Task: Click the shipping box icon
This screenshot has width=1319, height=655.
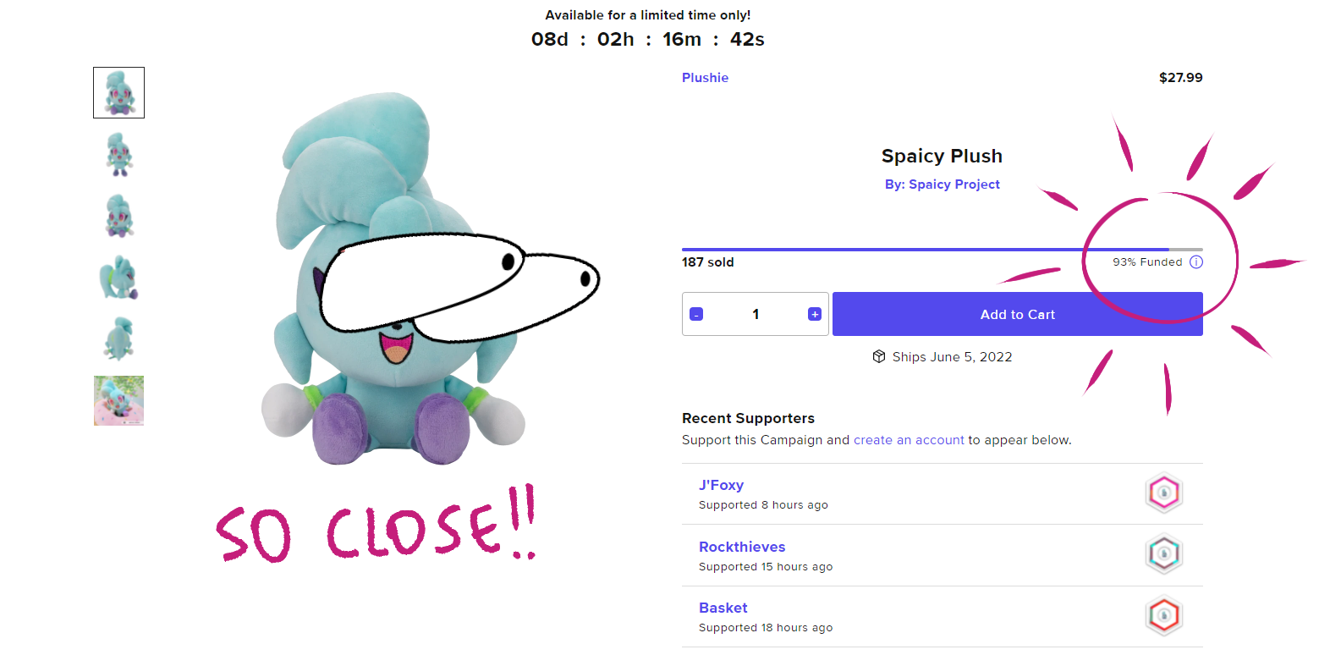Action: tap(879, 356)
